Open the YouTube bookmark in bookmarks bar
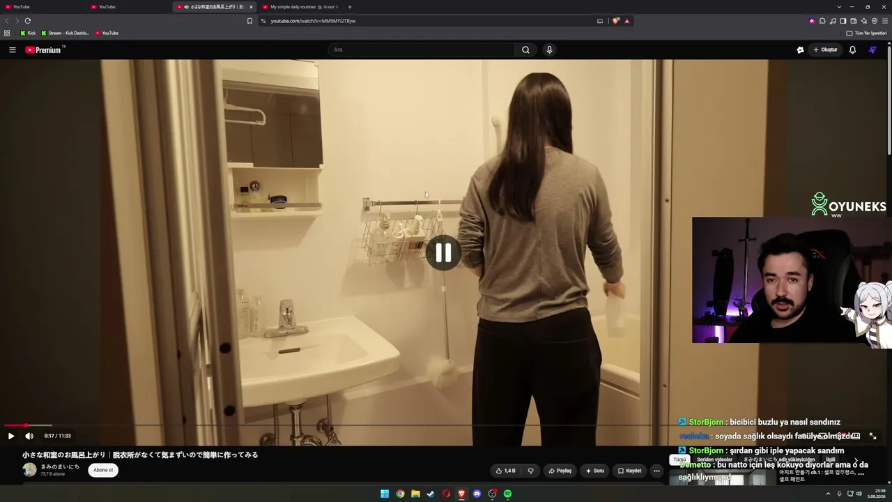Screen dimensions: 892x502 click(107, 33)
